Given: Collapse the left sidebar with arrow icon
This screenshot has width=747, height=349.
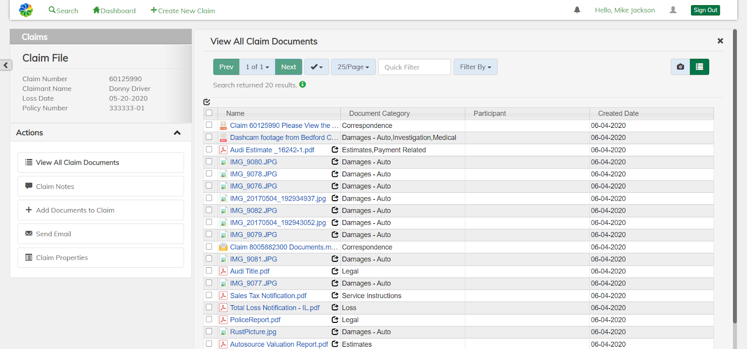Looking at the screenshot, I should click(x=6, y=65).
